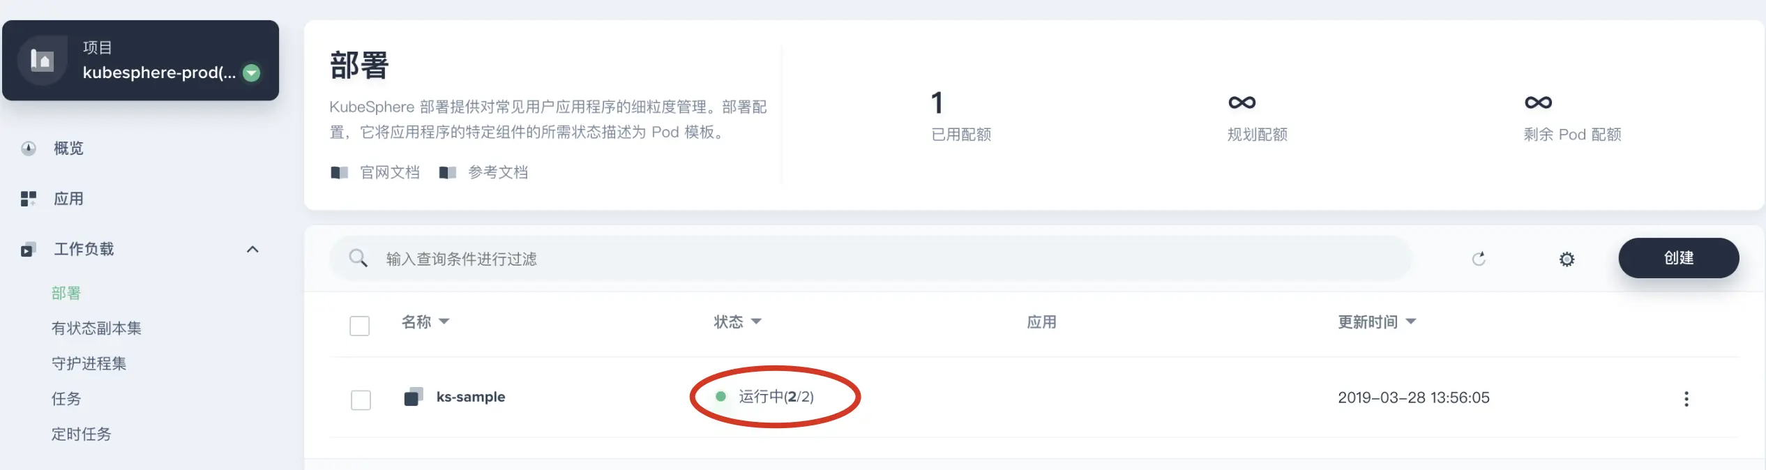The height and width of the screenshot is (470, 1766).
Task: Click the search magnifier icon
Action: coord(359,258)
